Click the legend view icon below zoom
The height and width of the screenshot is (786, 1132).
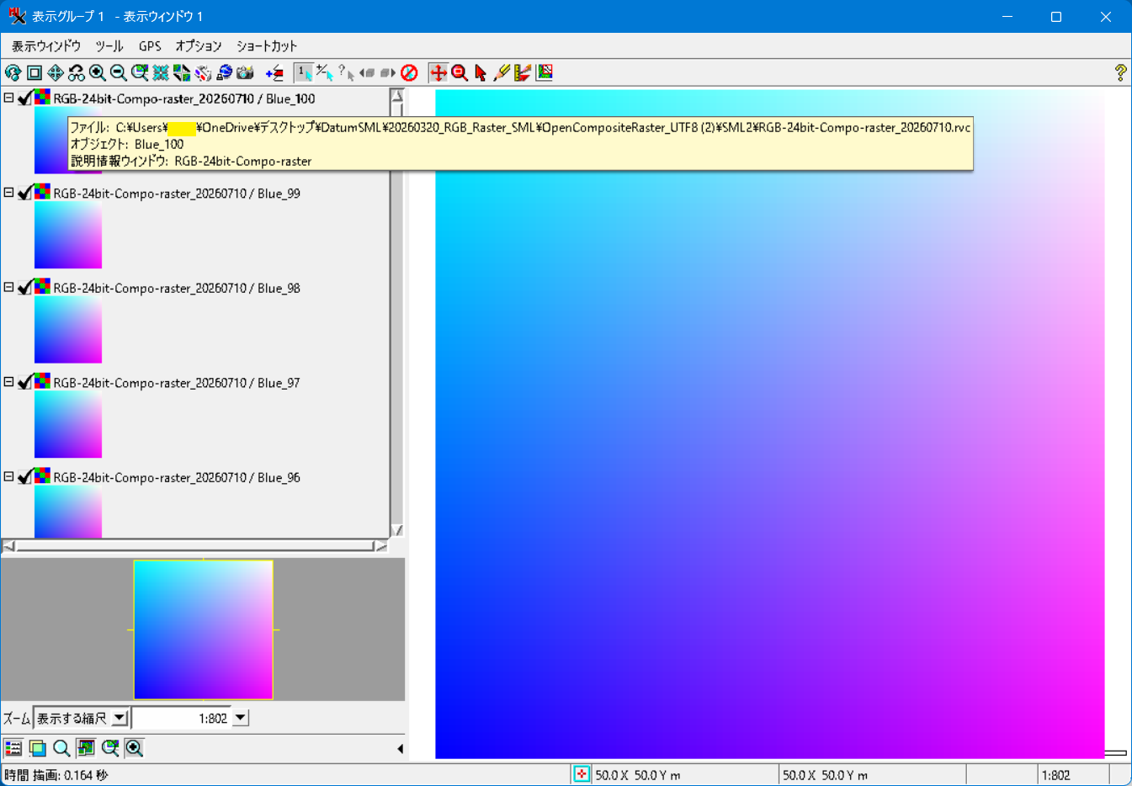pyautogui.click(x=13, y=748)
